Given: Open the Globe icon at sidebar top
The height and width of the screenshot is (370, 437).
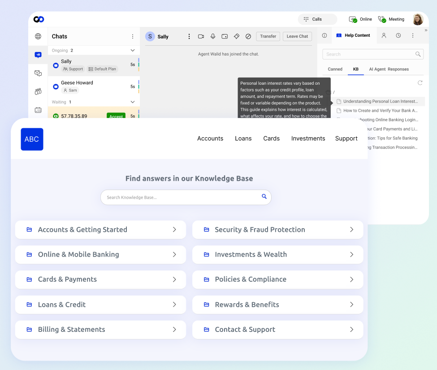Looking at the screenshot, I should pyautogui.click(x=38, y=37).
